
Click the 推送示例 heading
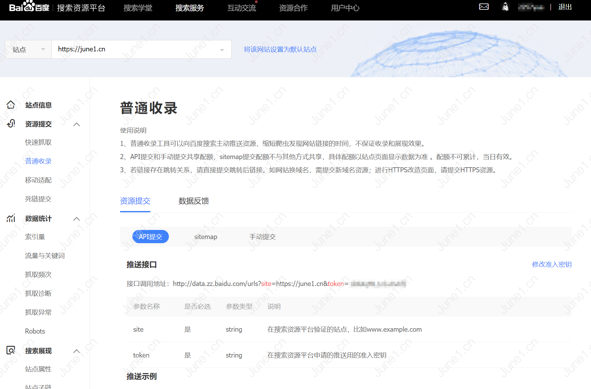142,376
